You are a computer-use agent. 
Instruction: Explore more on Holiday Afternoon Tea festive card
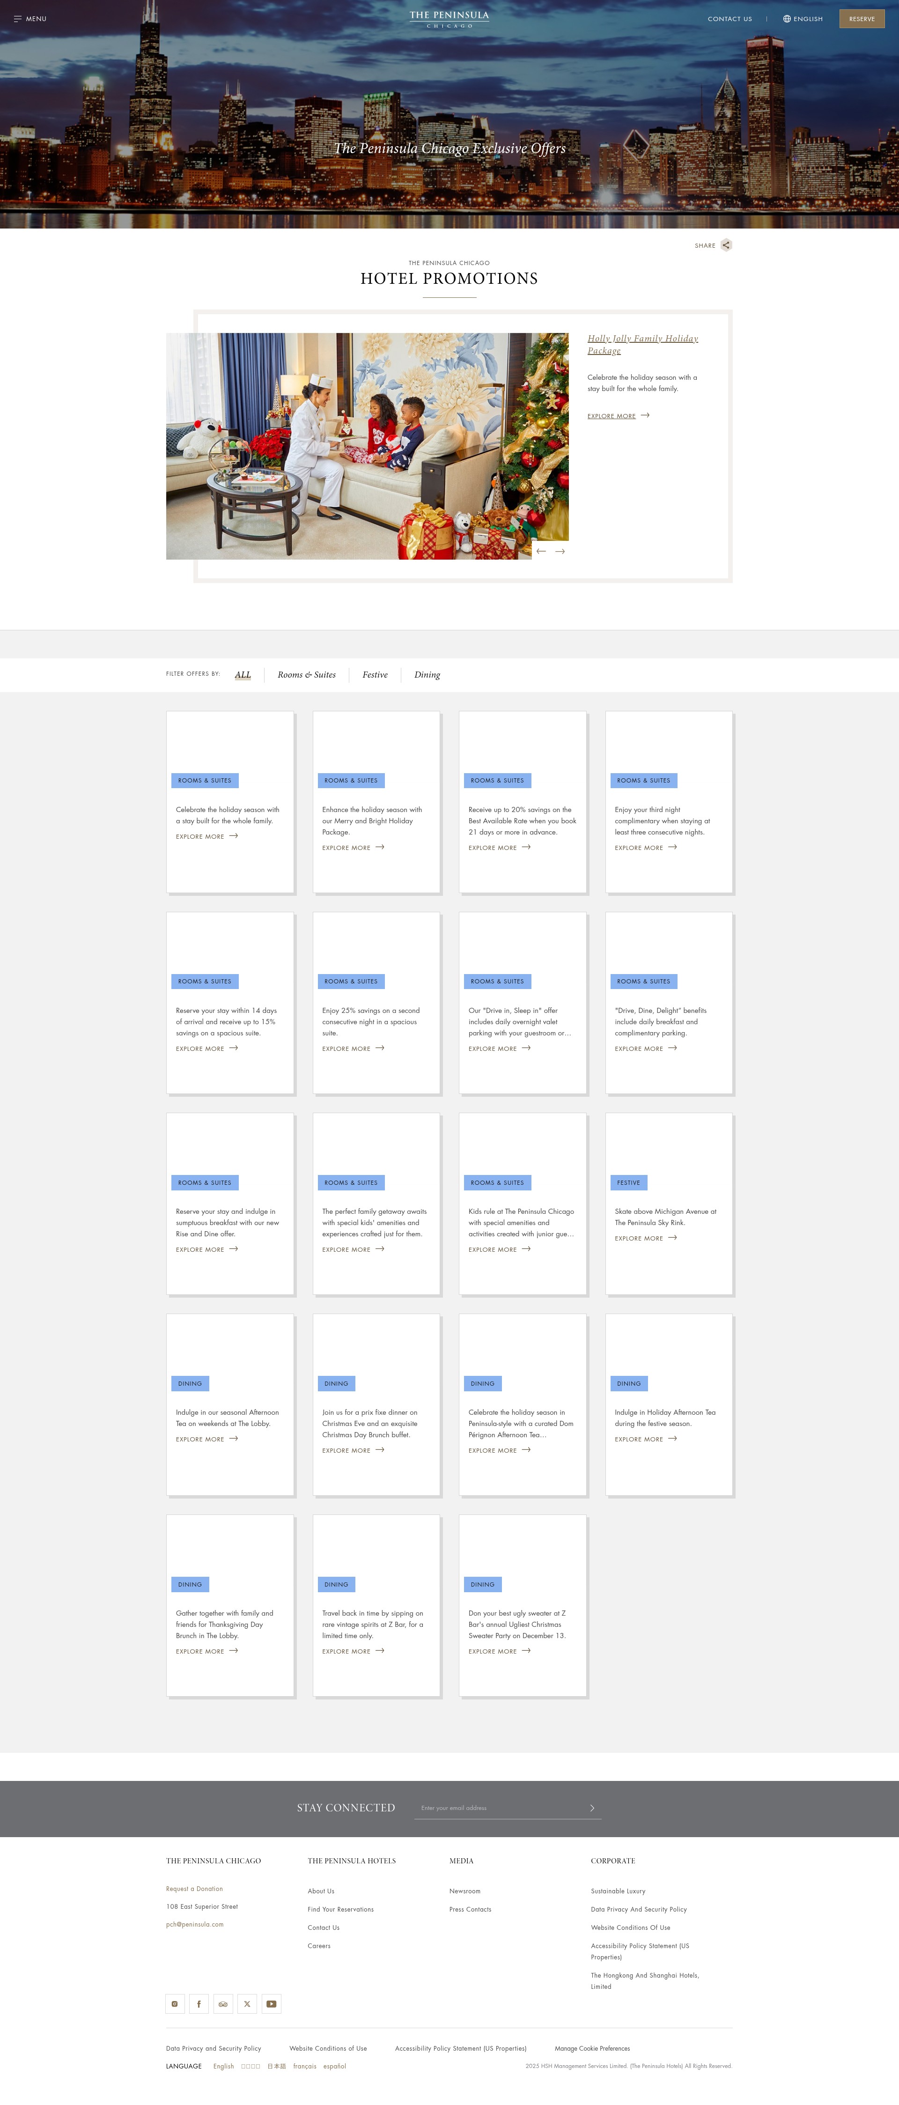[x=646, y=1439]
